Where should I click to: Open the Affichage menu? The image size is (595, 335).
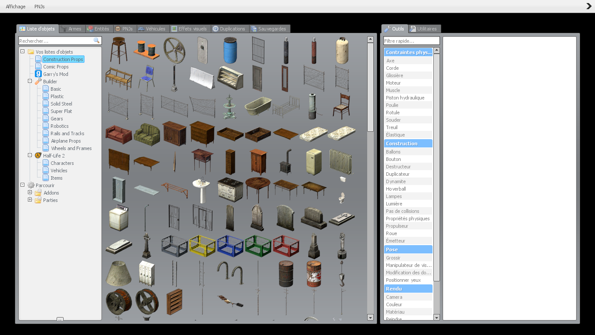pyautogui.click(x=16, y=7)
